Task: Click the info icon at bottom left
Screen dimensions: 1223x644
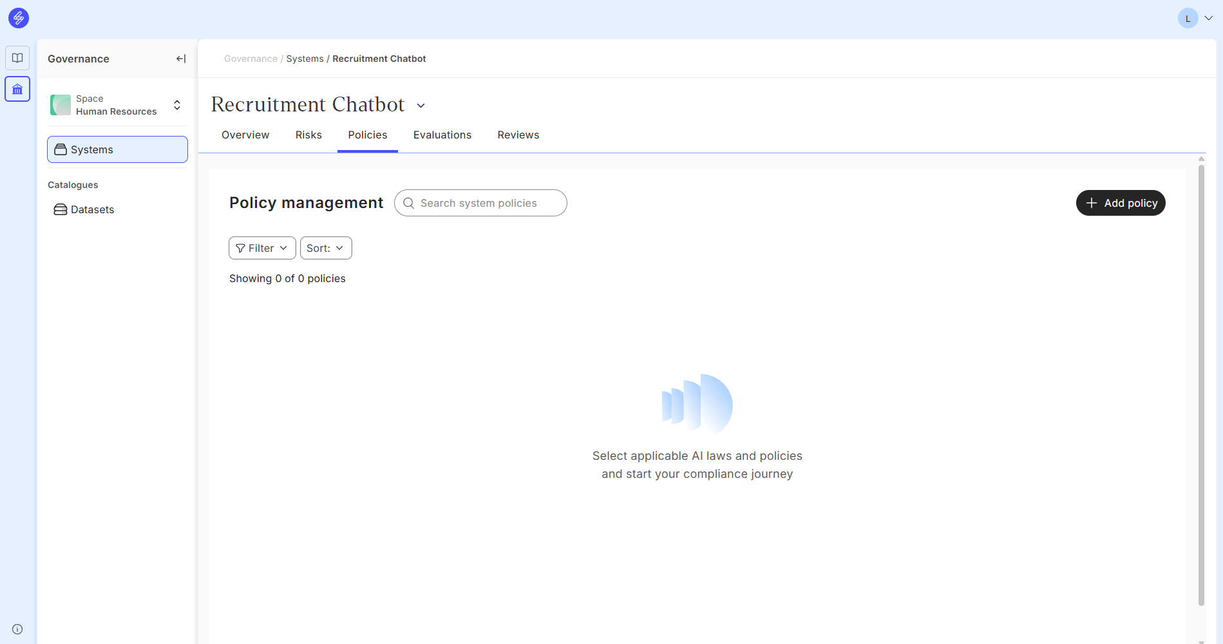Action: [17, 629]
